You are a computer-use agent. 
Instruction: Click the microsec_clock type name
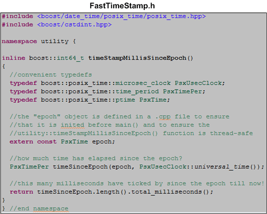tap(143, 83)
